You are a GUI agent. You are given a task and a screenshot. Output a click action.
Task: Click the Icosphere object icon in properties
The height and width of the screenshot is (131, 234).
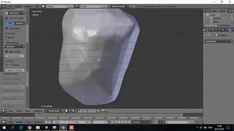tap(217, 35)
